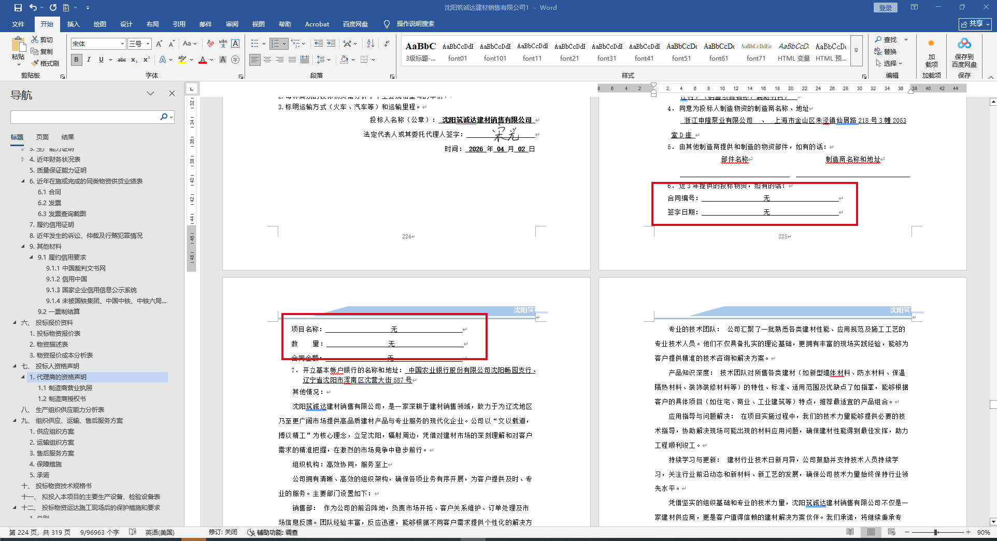Go to heading 九、组织供应、运输、售后服务方案

pyautogui.click(x=72, y=421)
